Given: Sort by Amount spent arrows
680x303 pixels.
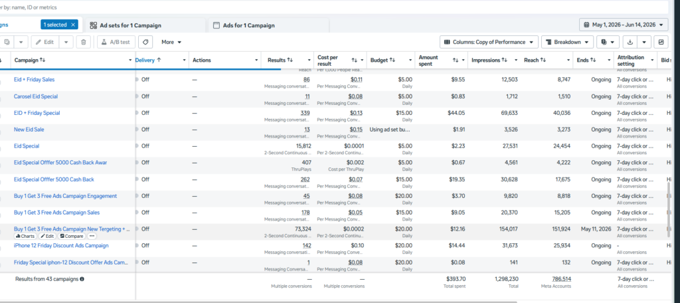Looking at the screenshot, I should (x=456, y=60).
